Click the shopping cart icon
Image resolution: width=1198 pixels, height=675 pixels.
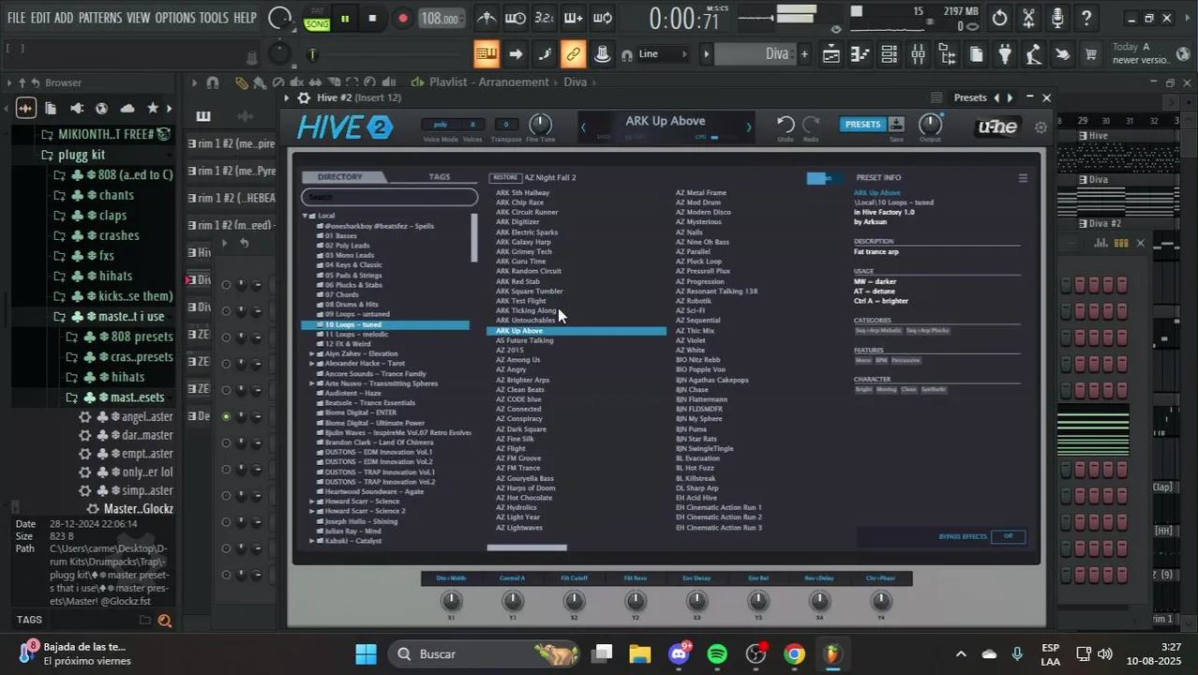click(x=1091, y=54)
